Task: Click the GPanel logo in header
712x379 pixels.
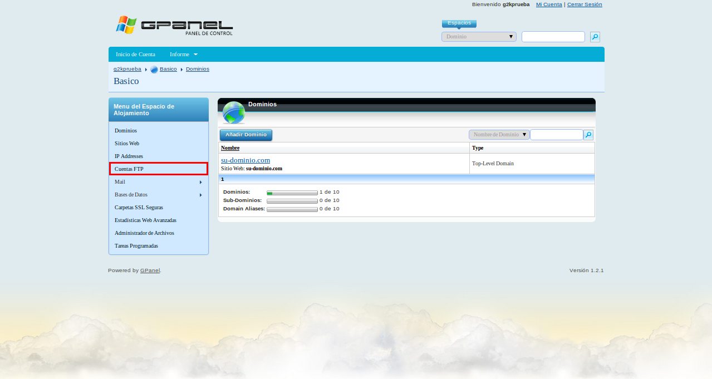Action: coord(174,26)
